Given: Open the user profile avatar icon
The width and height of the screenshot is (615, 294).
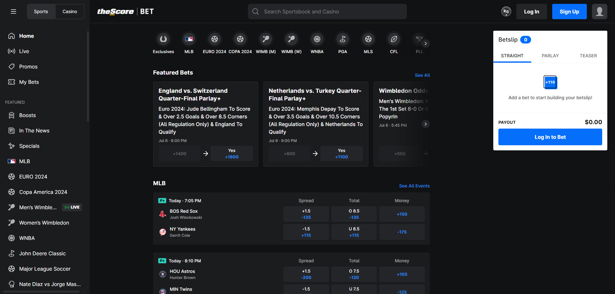Looking at the screenshot, I should pos(599,12).
